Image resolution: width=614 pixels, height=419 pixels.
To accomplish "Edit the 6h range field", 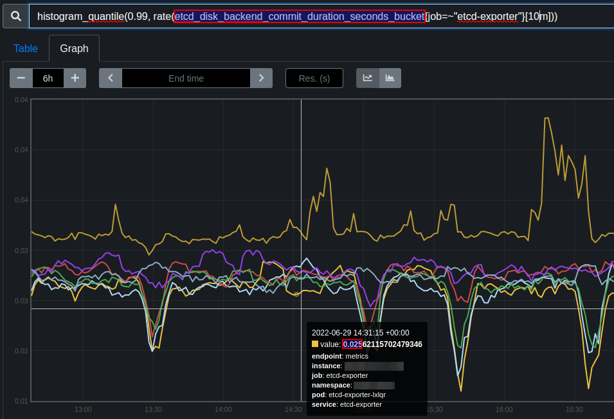I will (x=48, y=78).
